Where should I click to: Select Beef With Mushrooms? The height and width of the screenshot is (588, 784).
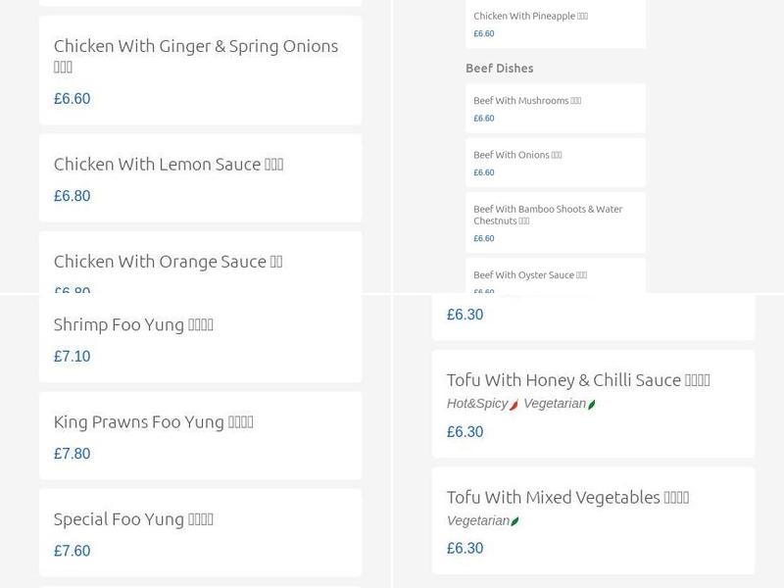coord(529,99)
